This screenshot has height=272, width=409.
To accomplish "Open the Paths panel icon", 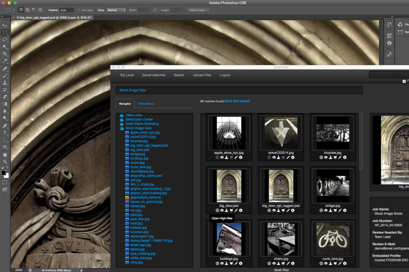I will 400,32.
